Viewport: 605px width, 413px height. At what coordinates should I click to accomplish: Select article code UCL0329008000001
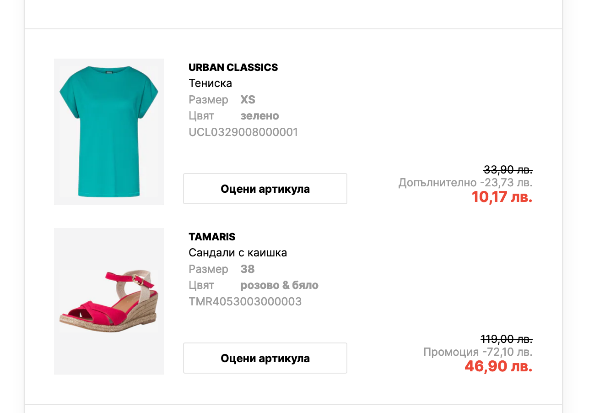coord(243,132)
